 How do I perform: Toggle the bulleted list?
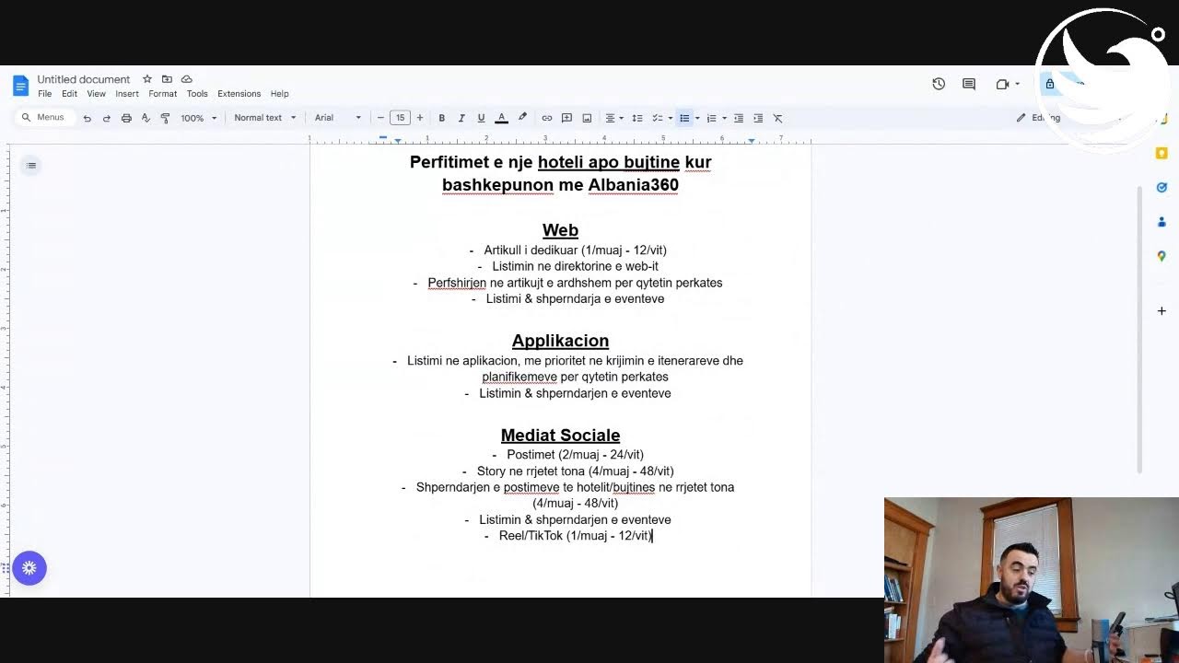click(684, 118)
